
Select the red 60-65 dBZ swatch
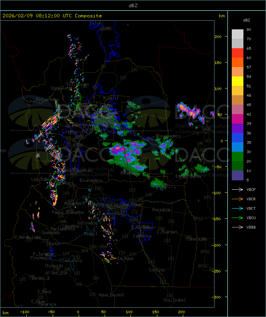coord(237,53)
